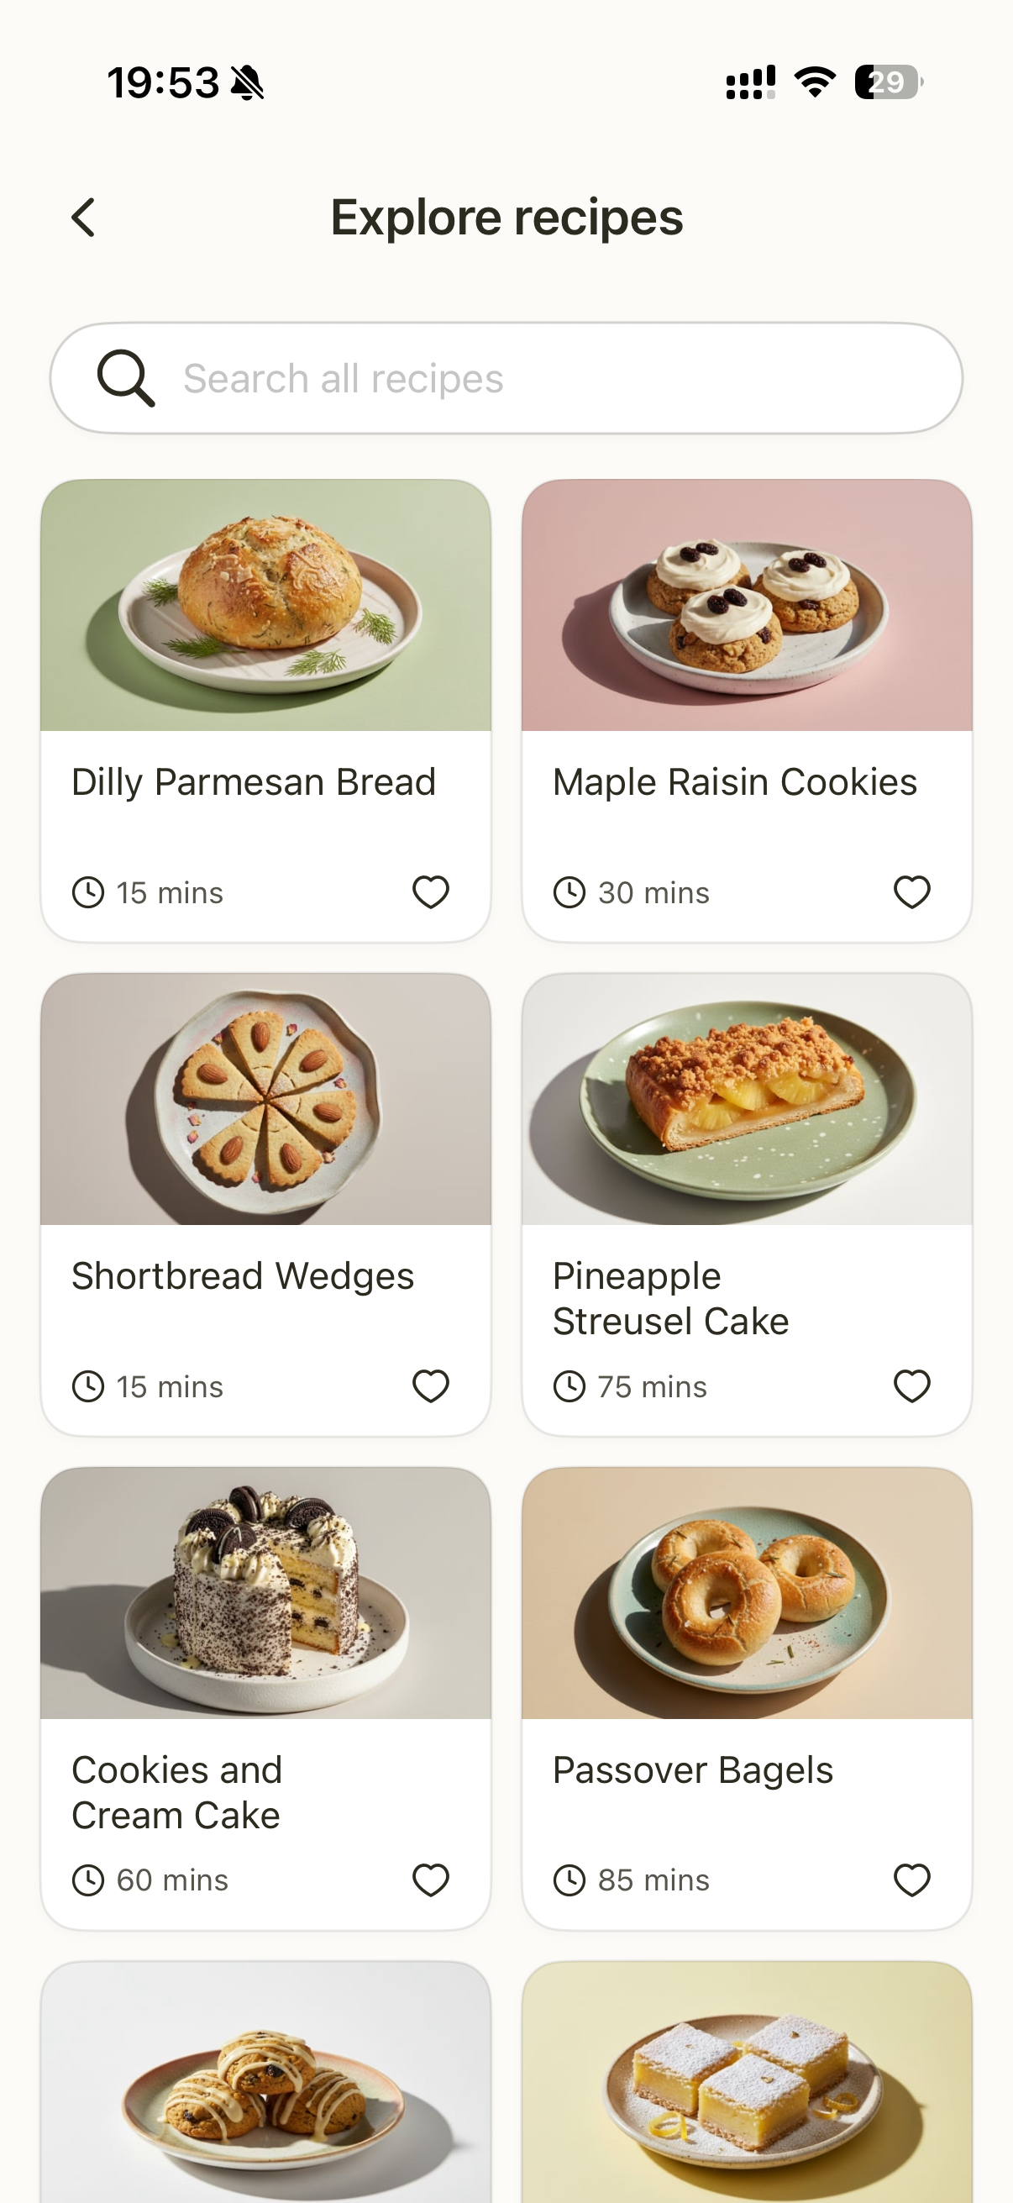Favorite the Dilly Parmesan Bread recipe

click(430, 892)
